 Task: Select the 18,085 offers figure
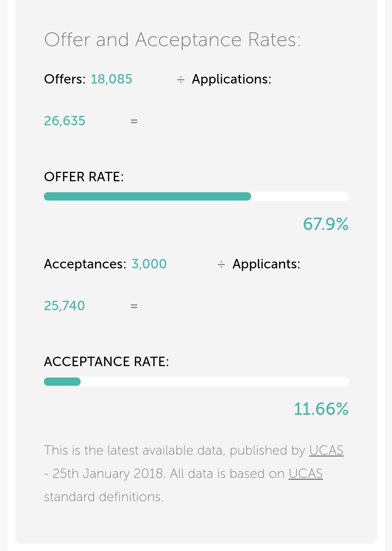tap(111, 79)
